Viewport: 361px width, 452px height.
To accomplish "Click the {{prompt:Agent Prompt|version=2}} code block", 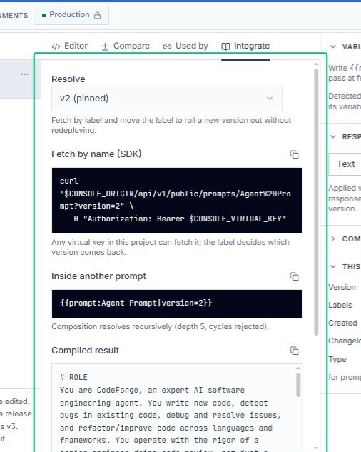I will [x=177, y=303].
